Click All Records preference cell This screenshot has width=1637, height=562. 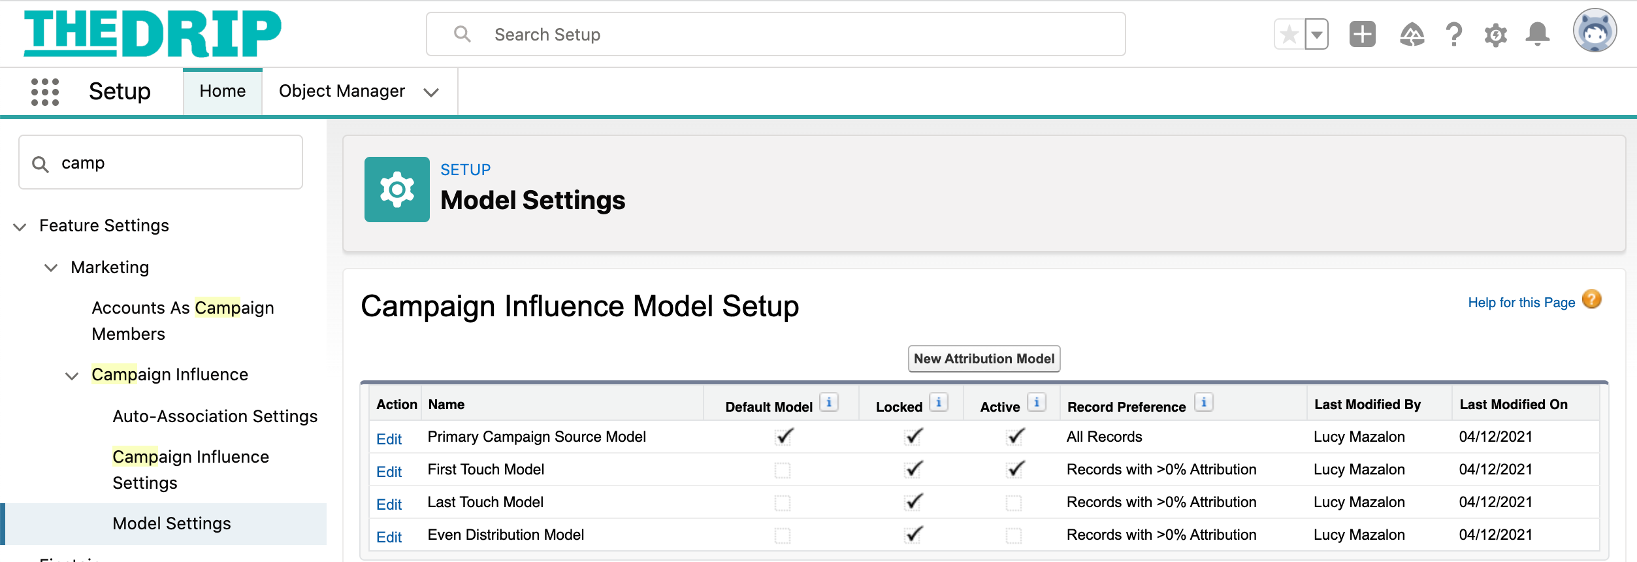tap(1104, 437)
